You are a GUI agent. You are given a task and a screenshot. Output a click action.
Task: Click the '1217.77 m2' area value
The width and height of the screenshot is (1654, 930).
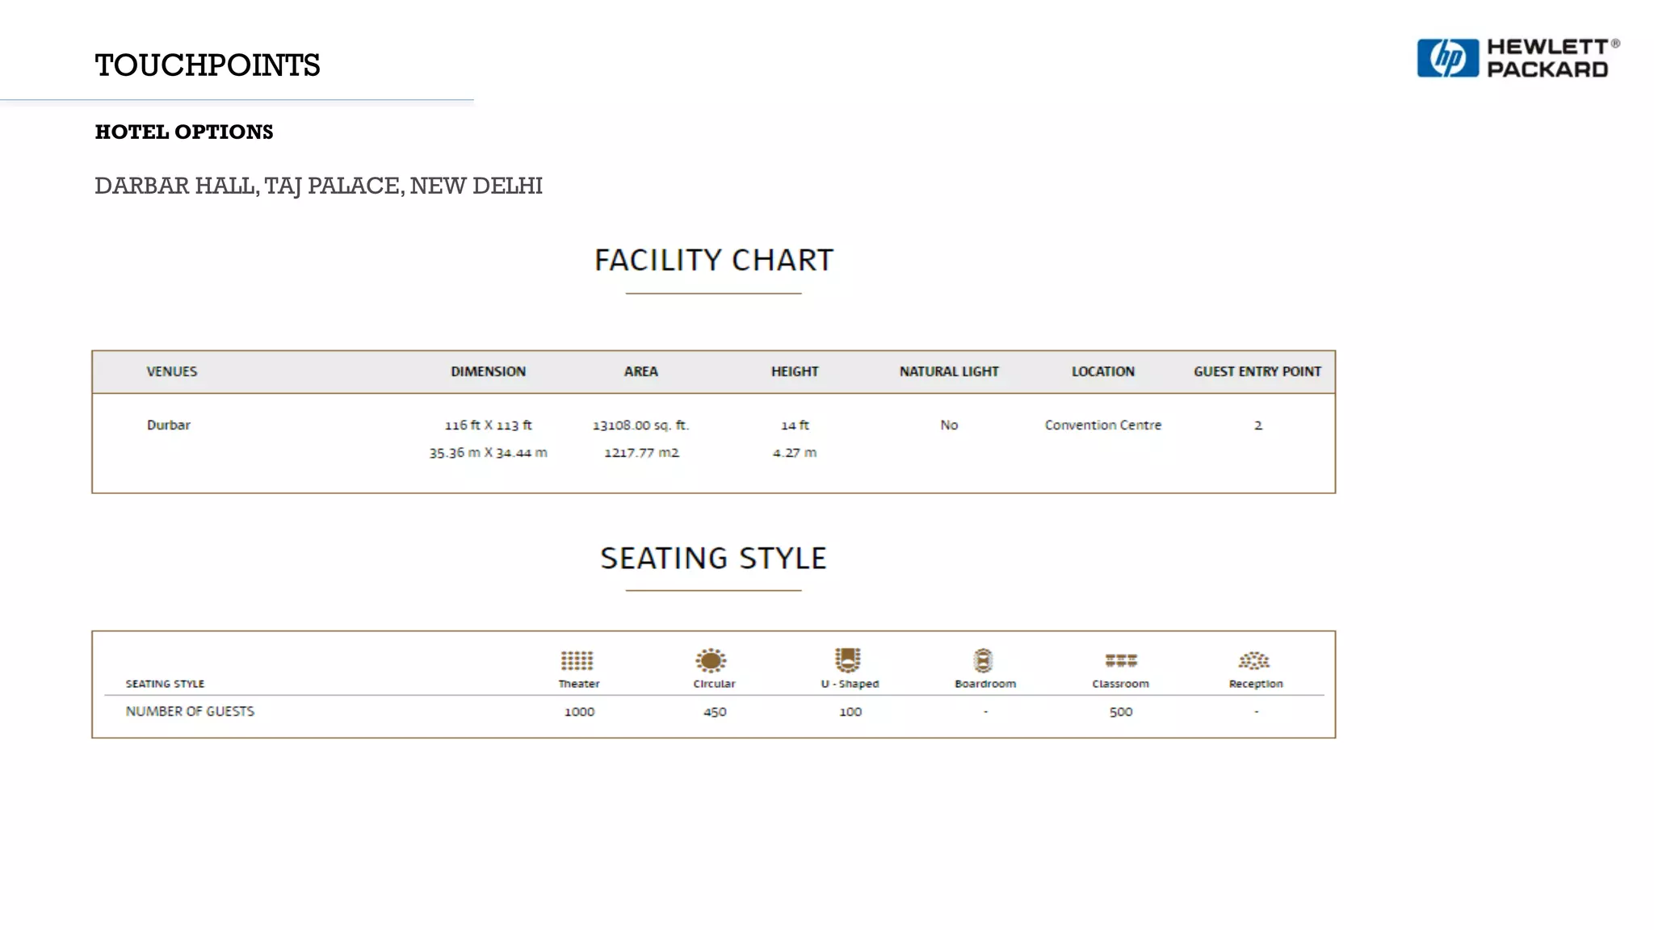(642, 453)
